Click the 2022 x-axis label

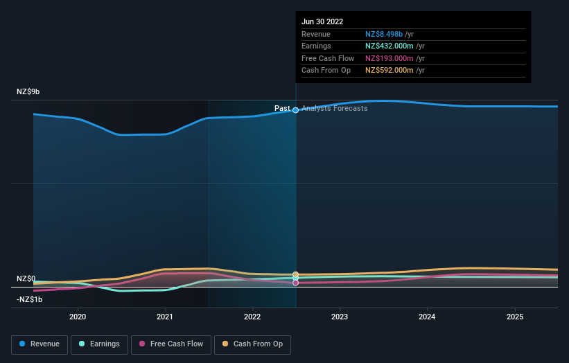pos(252,317)
